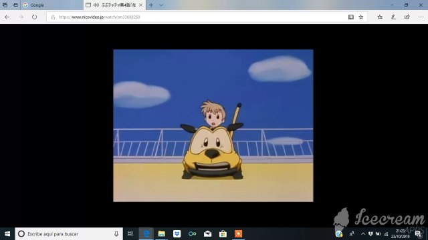Open the clock and date flyout

coord(401,234)
